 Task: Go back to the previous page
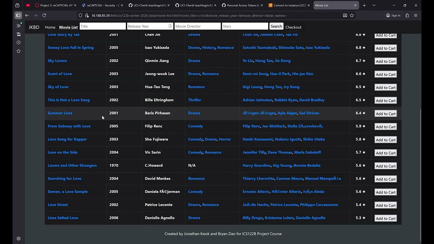coord(27,15)
